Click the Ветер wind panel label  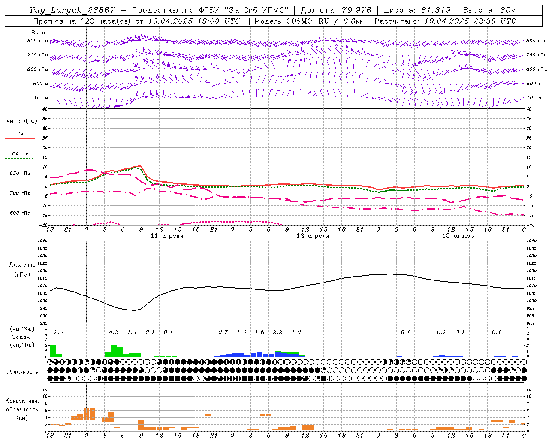(x=40, y=33)
